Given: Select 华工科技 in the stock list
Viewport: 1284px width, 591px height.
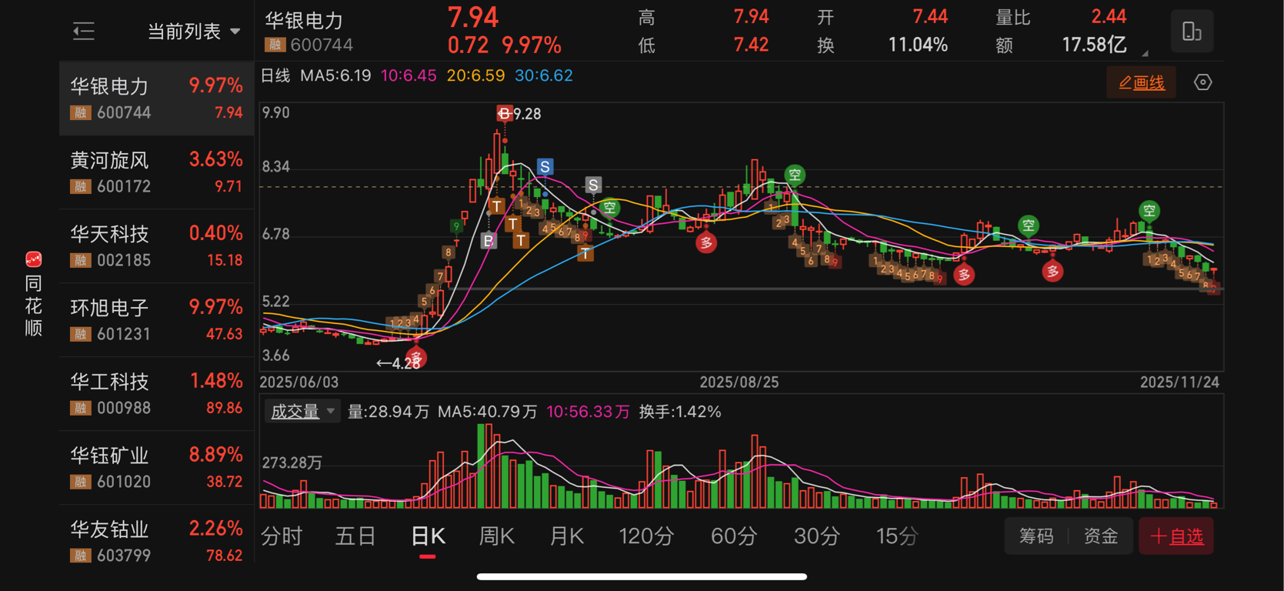Looking at the screenshot, I should [x=156, y=394].
